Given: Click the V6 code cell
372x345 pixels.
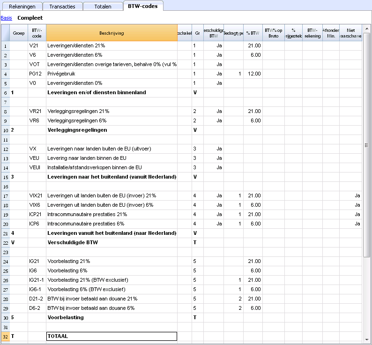Looking at the screenshot, I should (37, 55).
